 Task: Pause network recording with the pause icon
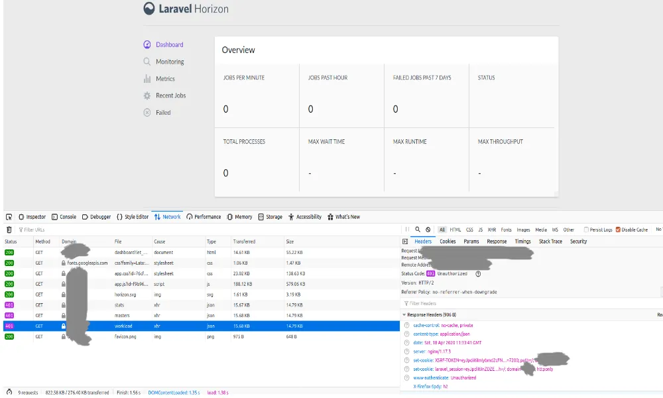point(407,230)
